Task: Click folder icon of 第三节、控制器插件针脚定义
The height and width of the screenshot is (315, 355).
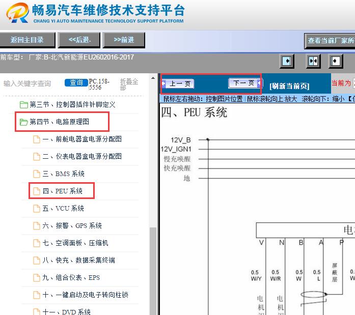Action: pos(24,105)
